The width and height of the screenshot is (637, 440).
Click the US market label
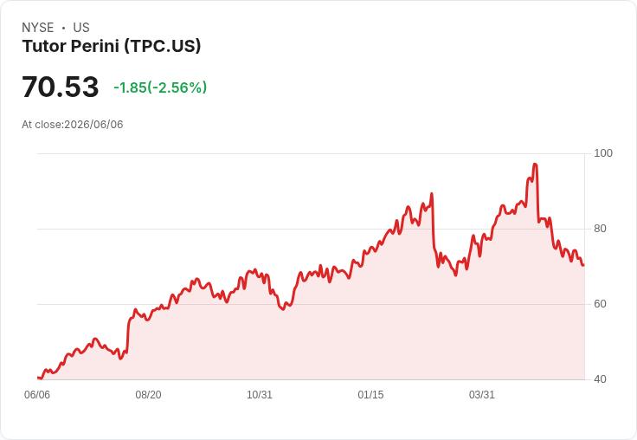(x=81, y=28)
